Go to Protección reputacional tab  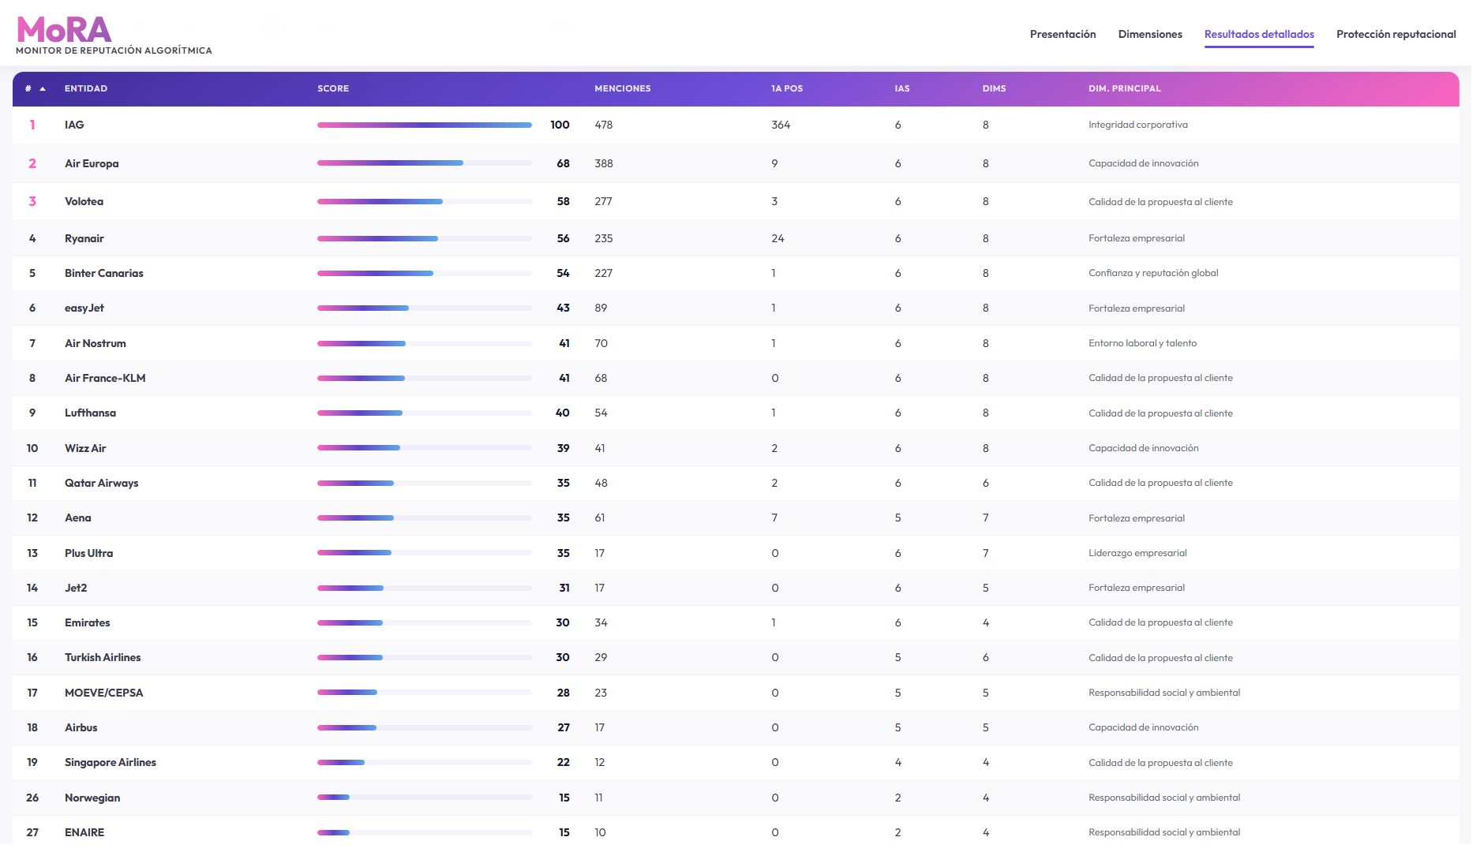(1396, 35)
